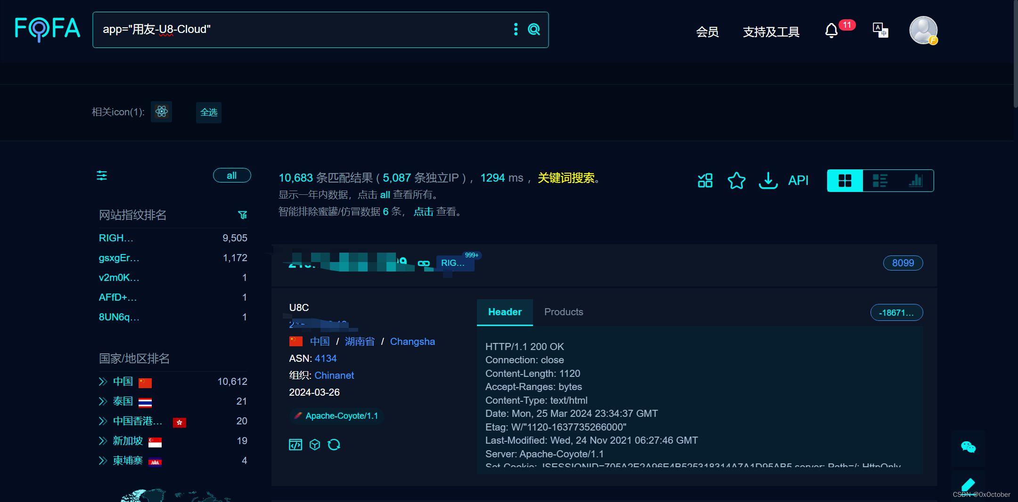Image resolution: width=1018 pixels, height=502 pixels.
Task: Open WeChat contact icon
Action: pyautogui.click(x=968, y=447)
